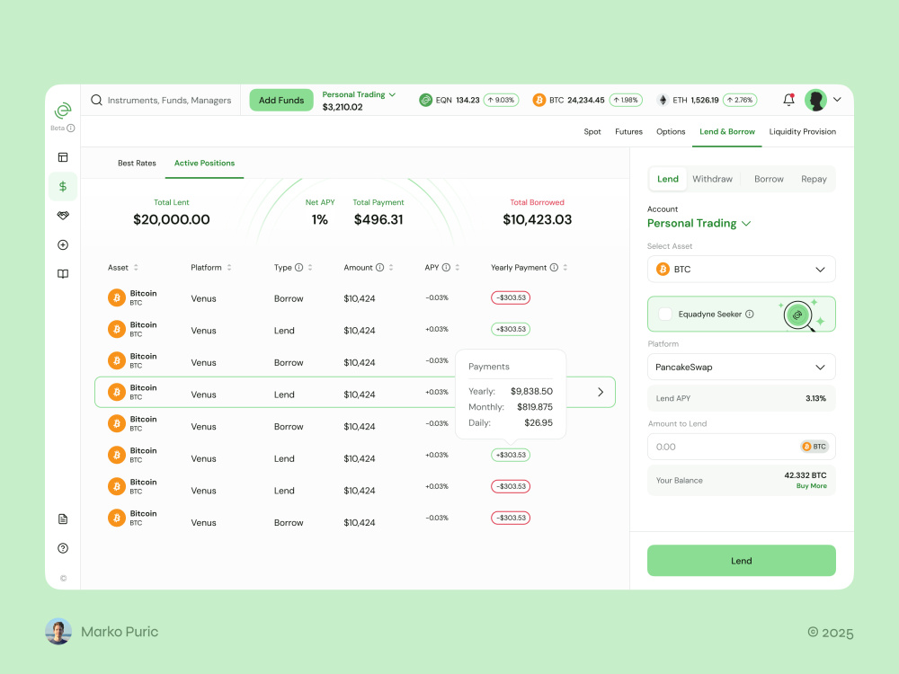
Task: Open the dashboard layout sidebar icon
Action: pos(63,157)
